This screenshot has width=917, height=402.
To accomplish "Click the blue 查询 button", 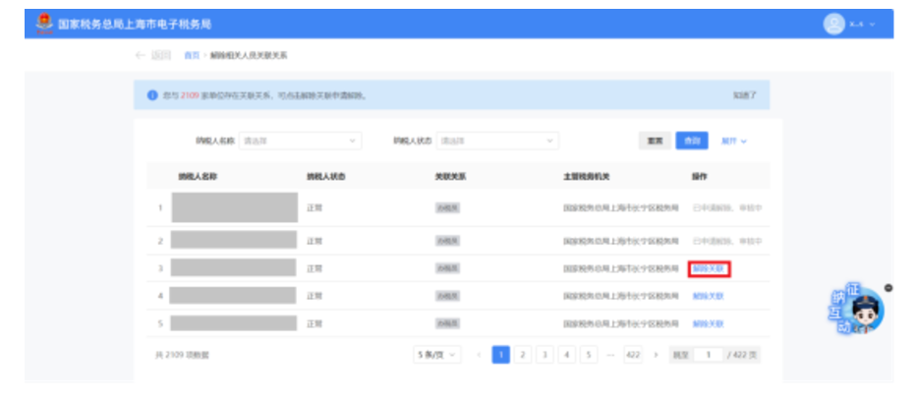I will [691, 141].
